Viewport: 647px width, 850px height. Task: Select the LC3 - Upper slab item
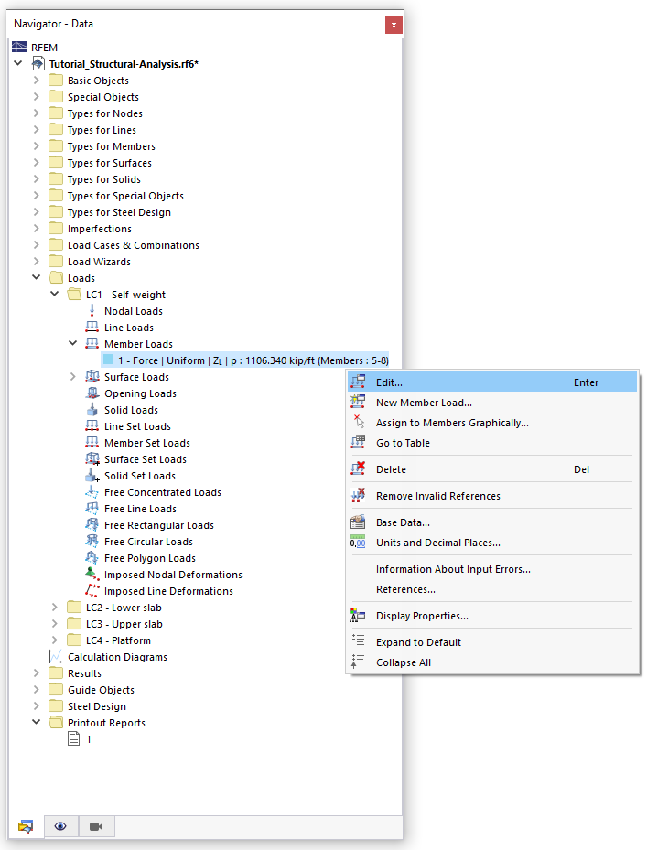click(x=124, y=624)
